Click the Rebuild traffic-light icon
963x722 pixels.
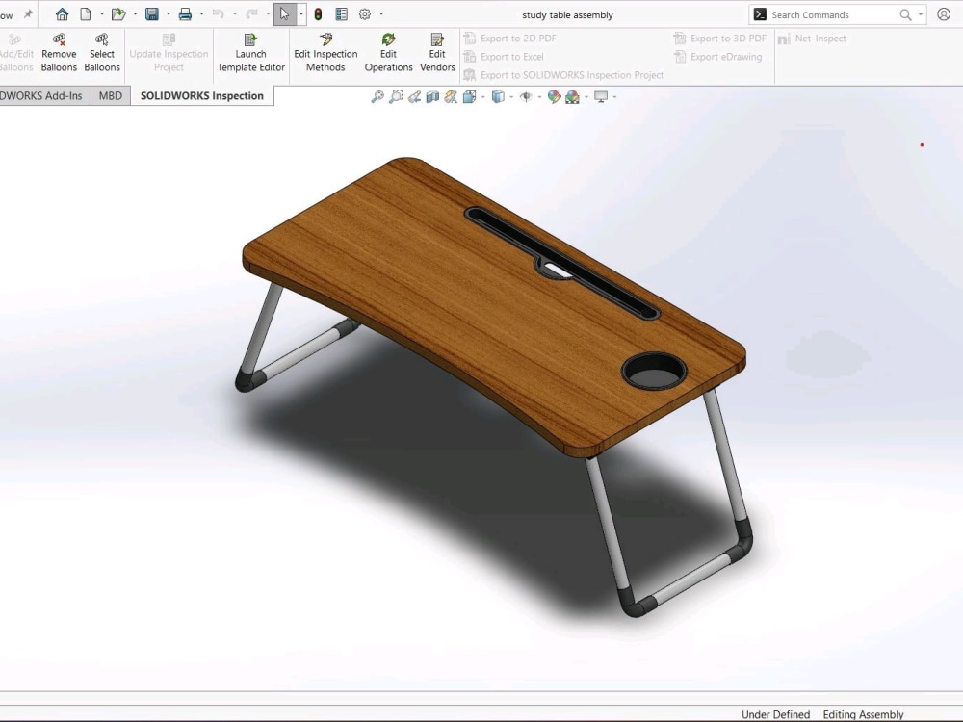tap(317, 13)
